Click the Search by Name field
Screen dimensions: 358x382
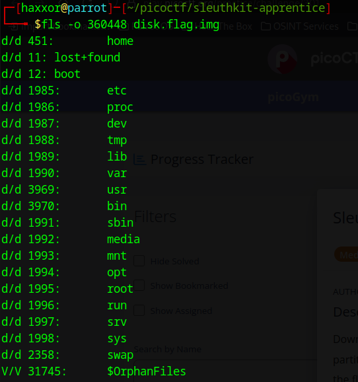(x=225, y=370)
